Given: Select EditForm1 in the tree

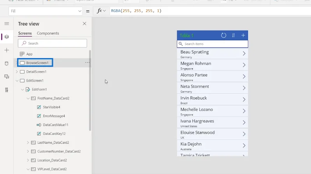Looking at the screenshot, I should (x=39, y=90).
